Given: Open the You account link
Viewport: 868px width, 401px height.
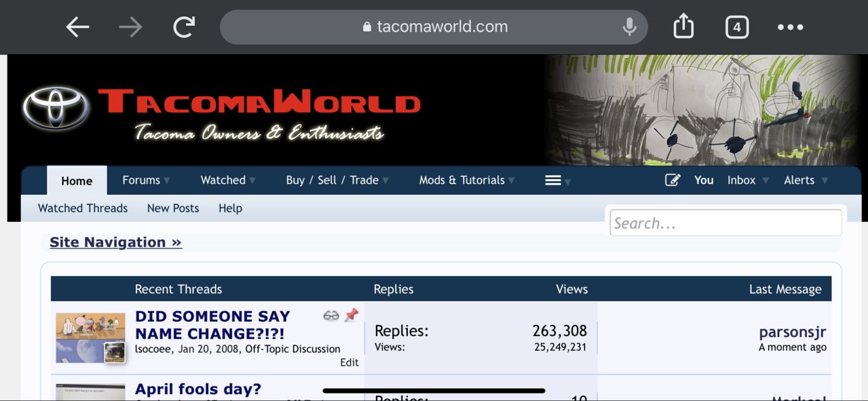Looking at the screenshot, I should point(704,180).
